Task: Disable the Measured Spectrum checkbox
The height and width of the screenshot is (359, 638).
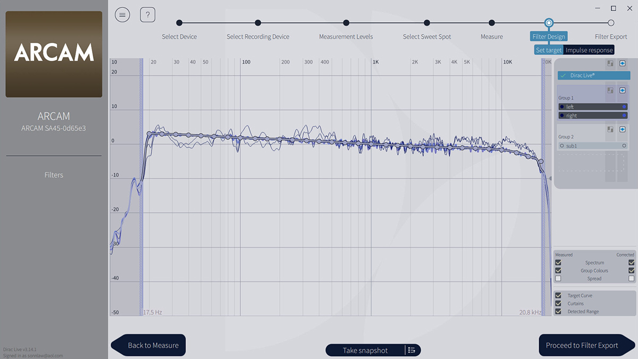Action: (558, 263)
